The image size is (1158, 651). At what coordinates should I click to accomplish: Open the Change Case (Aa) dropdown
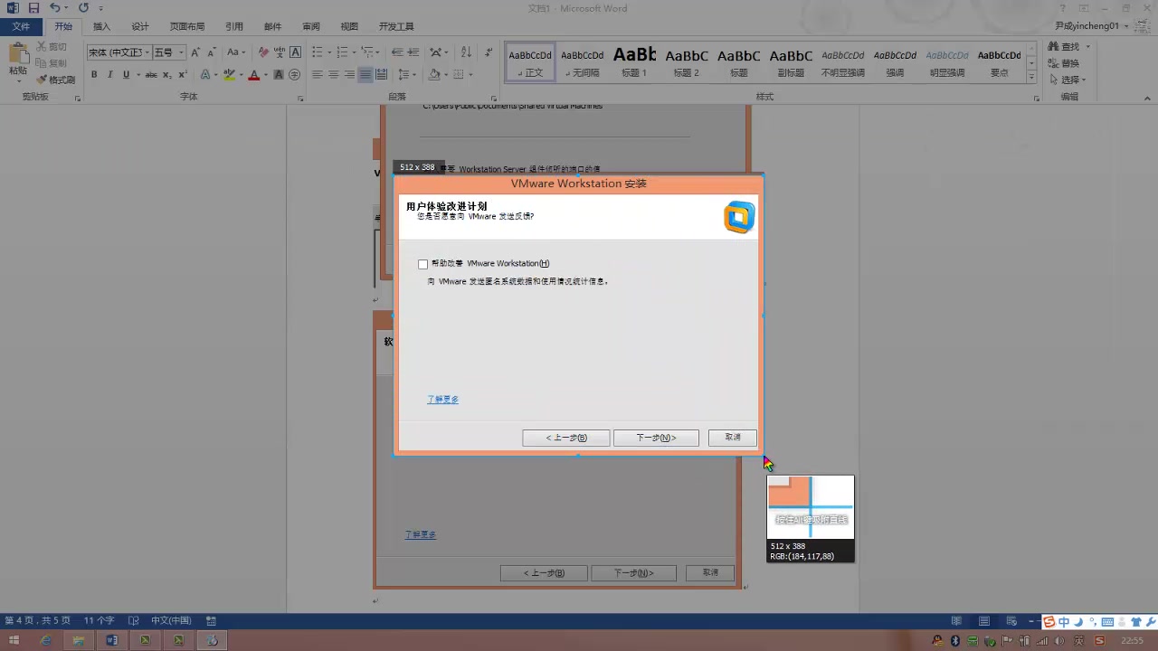[x=236, y=52]
